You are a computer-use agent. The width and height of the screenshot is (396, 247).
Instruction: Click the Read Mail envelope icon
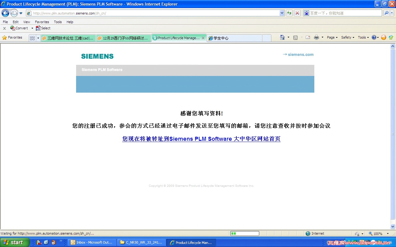click(308, 37)
